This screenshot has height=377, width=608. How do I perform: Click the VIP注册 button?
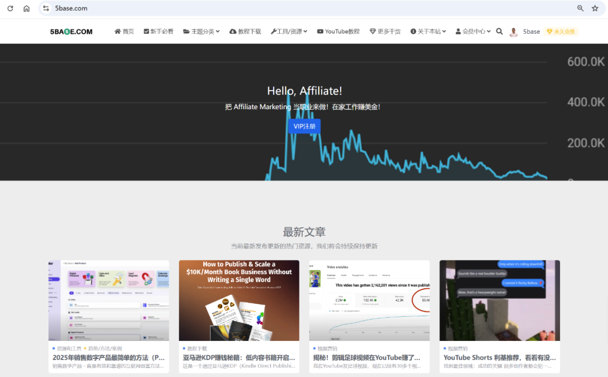point(304,127)
